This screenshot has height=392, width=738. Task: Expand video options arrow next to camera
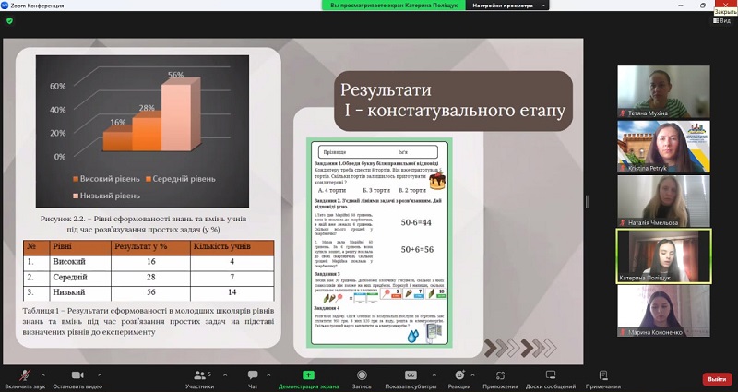(x=98, y=373)
